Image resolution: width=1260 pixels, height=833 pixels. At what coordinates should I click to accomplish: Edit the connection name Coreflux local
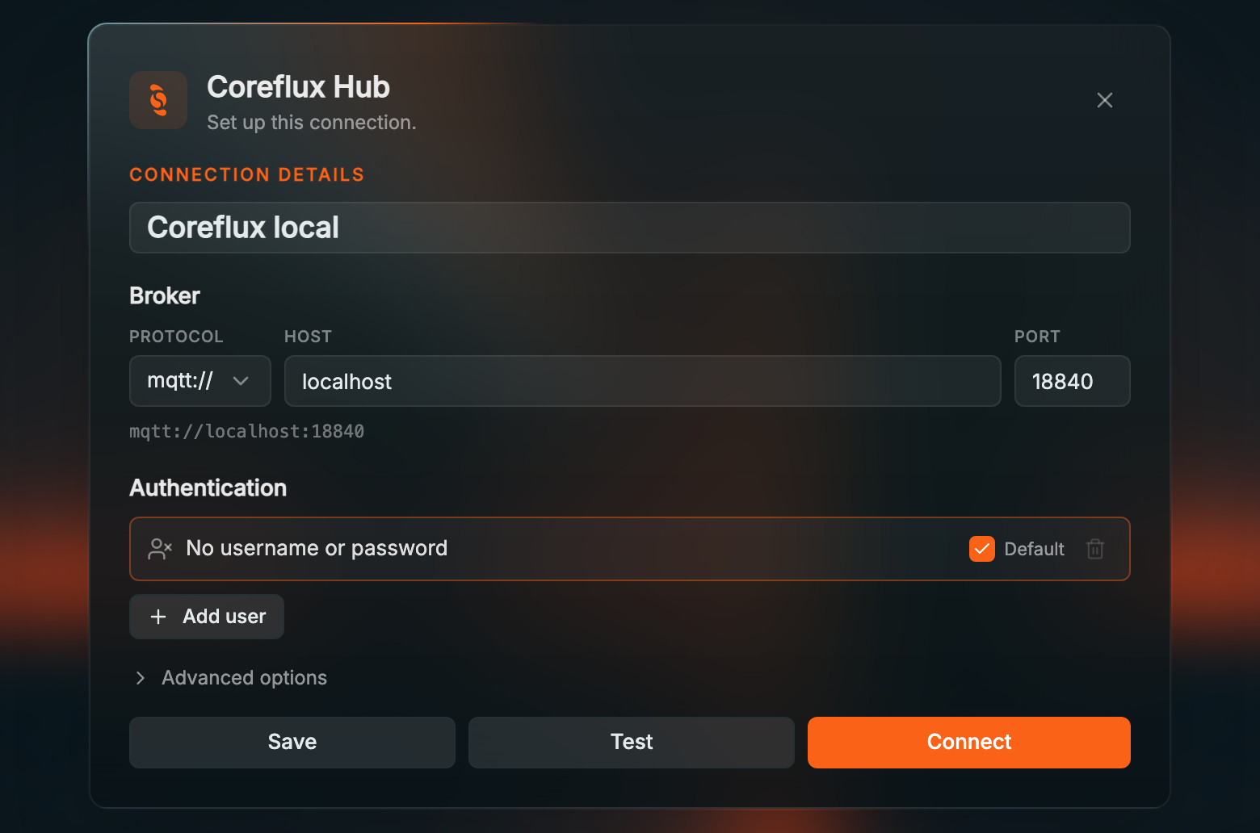[x=630, y=228]
